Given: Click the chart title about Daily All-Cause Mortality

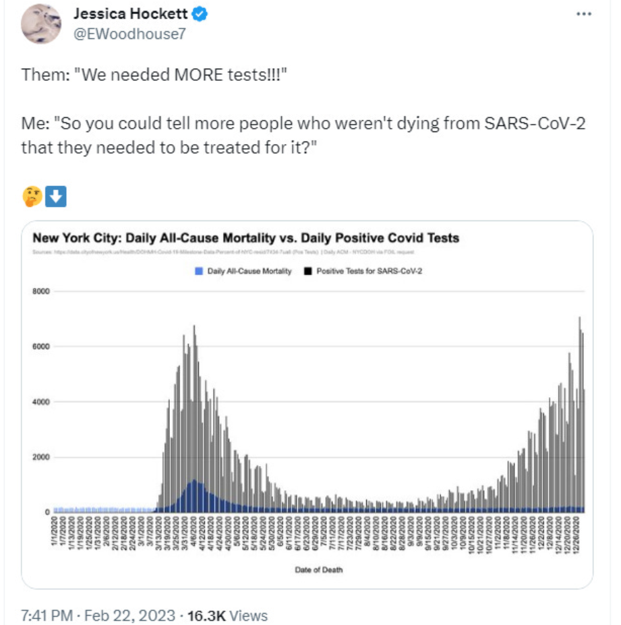Looking at the screenshot, I should (246, 238).
